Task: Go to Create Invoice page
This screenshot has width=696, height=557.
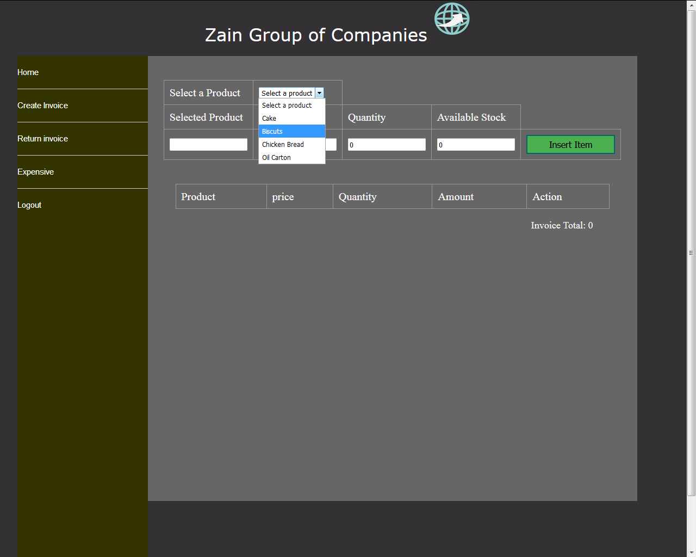Action: tap(42, 106)
